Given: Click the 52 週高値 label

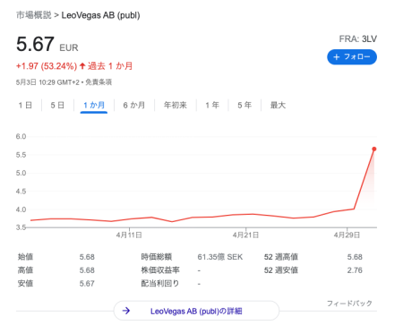Looking at the screenshot, I should 281,257.
